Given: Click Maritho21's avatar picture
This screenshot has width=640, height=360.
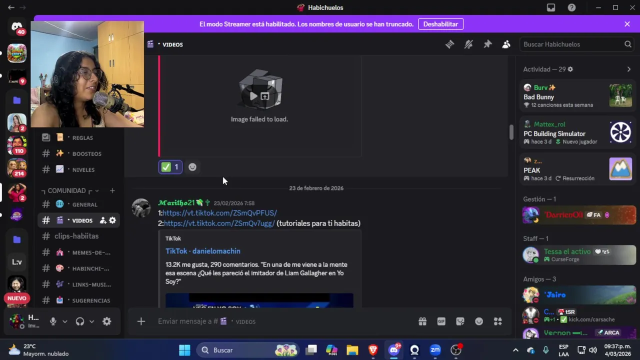Looking at the screenshot, I should tap(141, 208).
